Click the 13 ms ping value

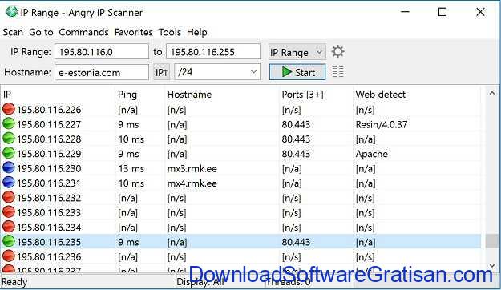[x=131, y=168]
